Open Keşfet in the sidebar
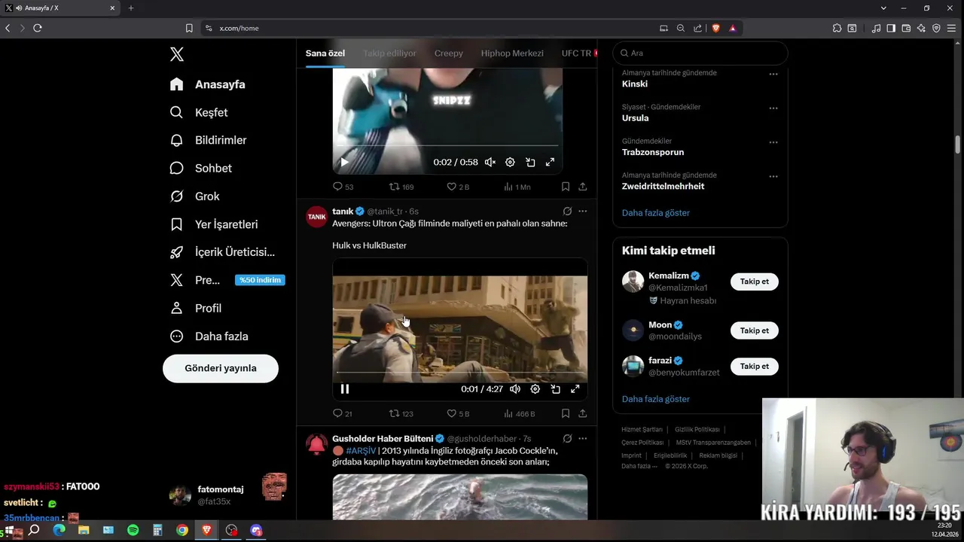964x542 pixels. (x=199, y=112)
